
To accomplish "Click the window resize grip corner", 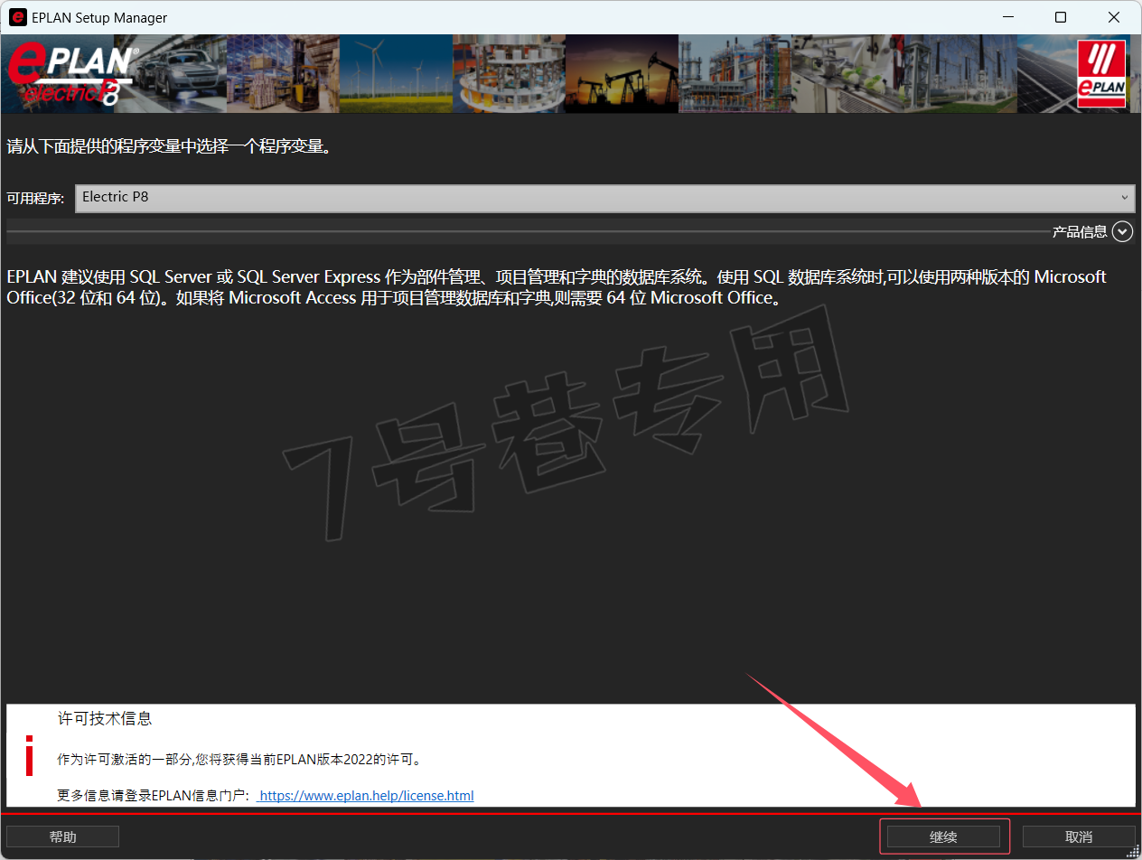I will pyautogui.click(x=1133, y=851).
